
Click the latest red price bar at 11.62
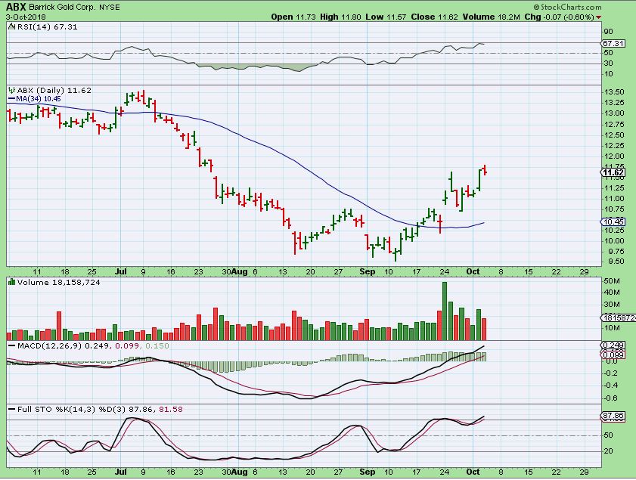click(x=485, y=170)
